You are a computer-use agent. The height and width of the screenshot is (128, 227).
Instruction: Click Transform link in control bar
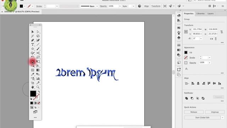tap(156, 6)
